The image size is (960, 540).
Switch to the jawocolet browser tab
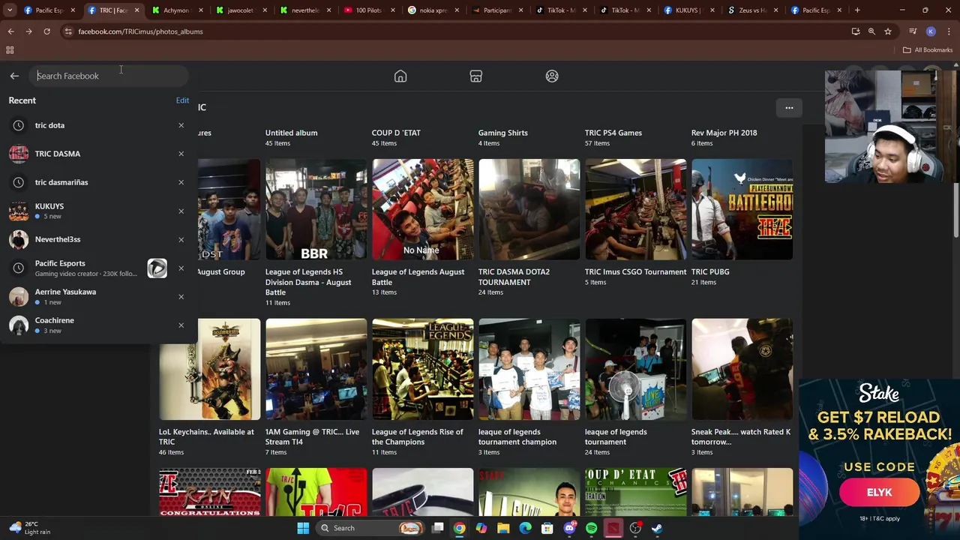[x=240, y=10]
